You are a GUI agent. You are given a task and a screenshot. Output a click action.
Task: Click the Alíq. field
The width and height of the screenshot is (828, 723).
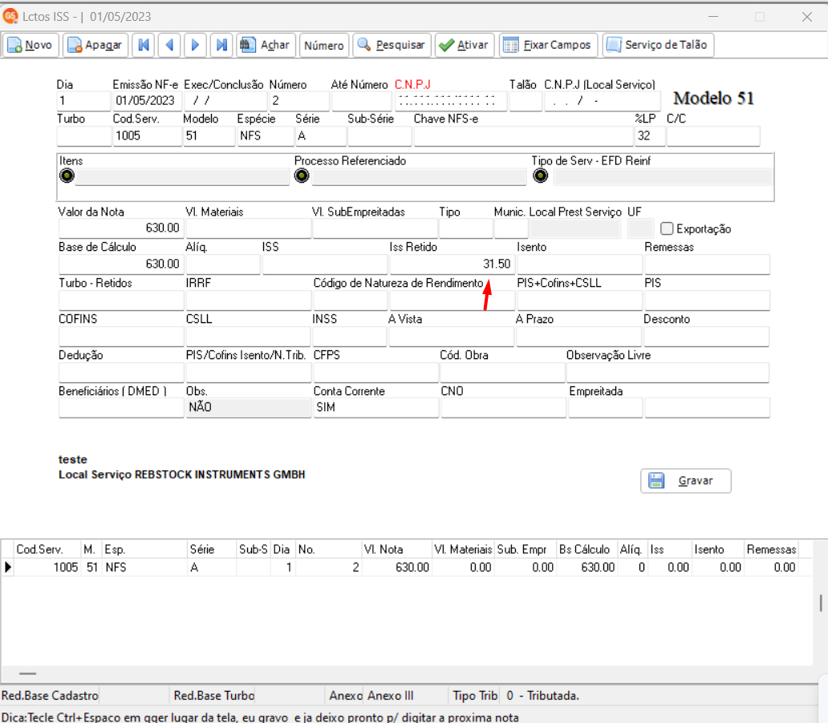[223, 264]
